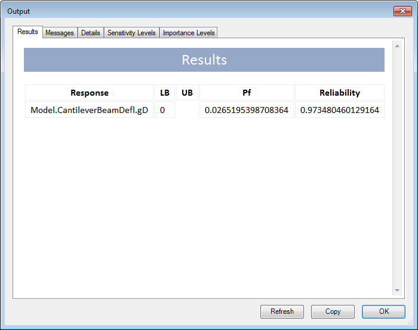Screen dimensions: 418x330
Task: Close the Output dialog window
Action: 399,11
